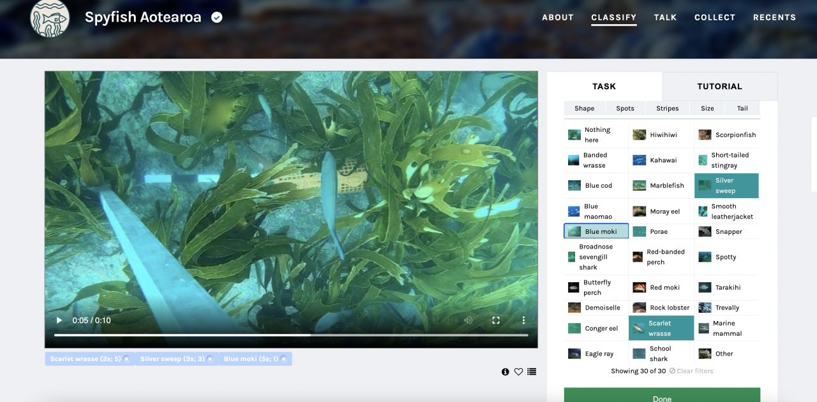Go to the About page
The image size is (817, 402).
coord(558,18)
